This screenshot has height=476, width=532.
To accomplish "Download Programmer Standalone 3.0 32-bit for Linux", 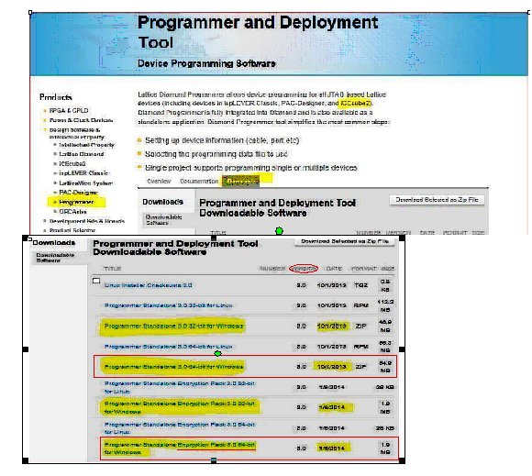I will tap(169, 305).
